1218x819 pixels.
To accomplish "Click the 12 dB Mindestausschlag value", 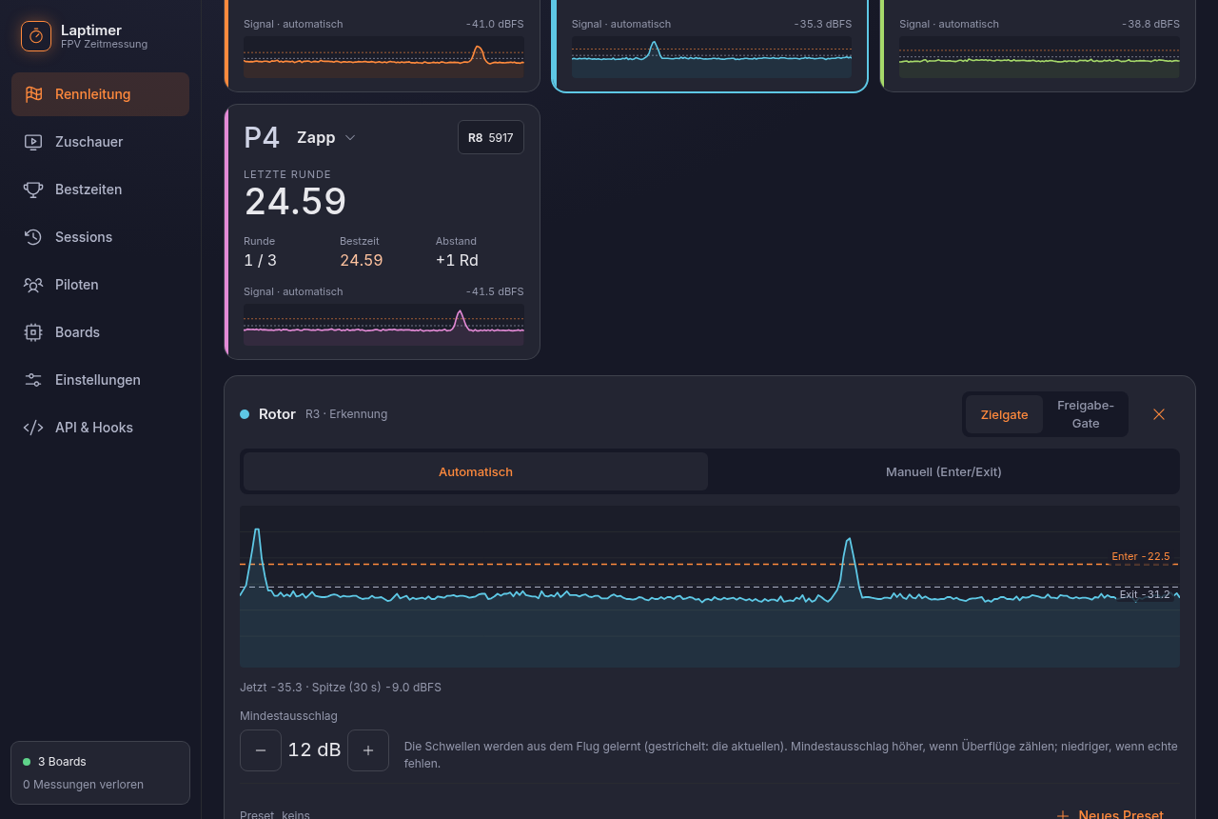I will 314,750.
